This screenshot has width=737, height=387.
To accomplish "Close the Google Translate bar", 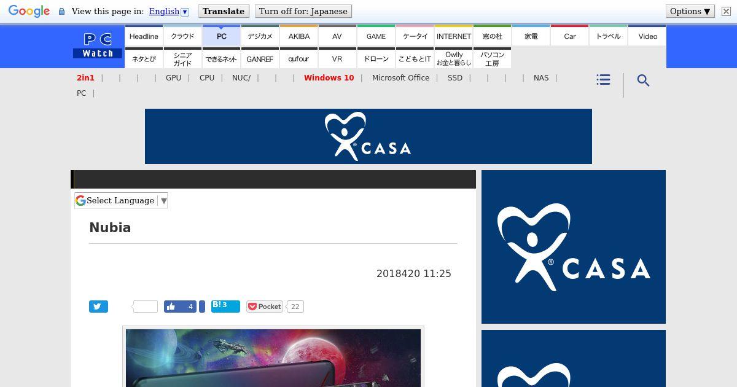I will coord(726,11).
